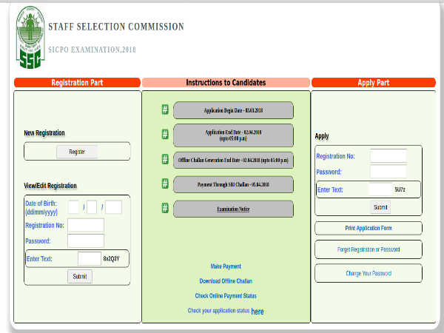Image resolution: width=444 pixels, height=333 pixels.
Task: Focus Registration No field in Apply section
Action: click(388, 156)
